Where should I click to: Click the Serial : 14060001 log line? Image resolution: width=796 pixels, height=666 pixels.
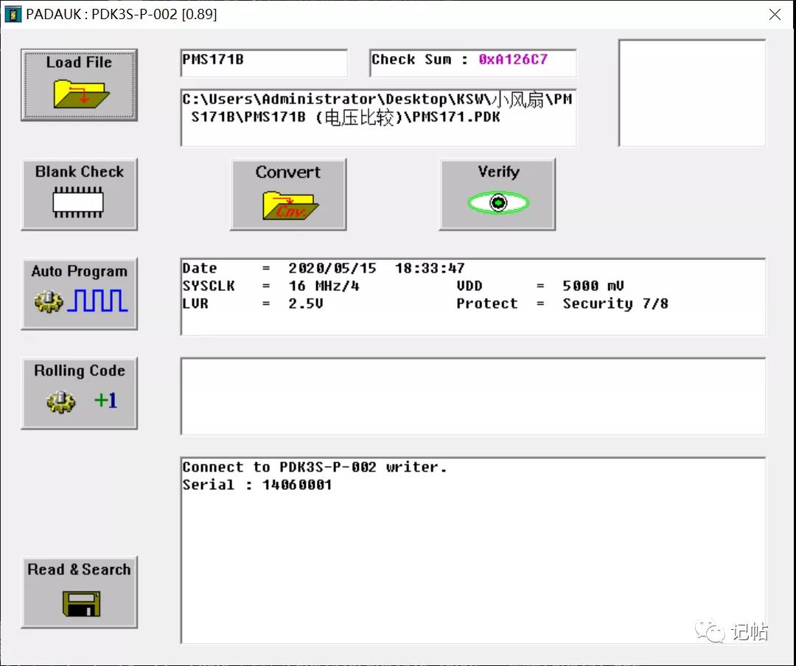point(257,485)
